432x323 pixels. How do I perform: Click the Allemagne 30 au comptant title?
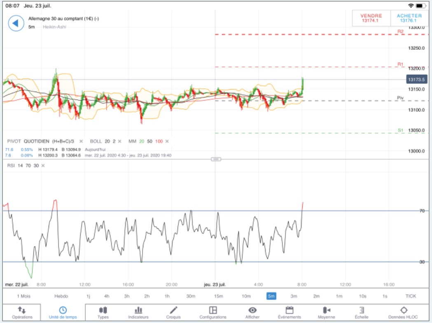pyautogui.click(x=64, y=18)
